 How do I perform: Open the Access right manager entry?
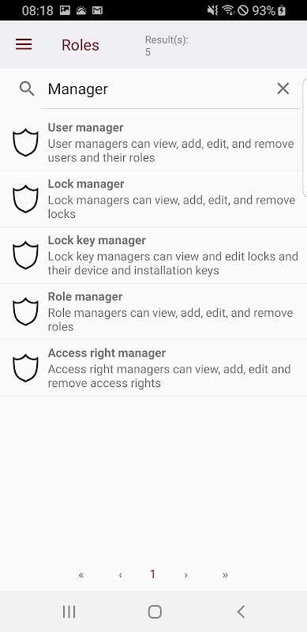(153, 368)
